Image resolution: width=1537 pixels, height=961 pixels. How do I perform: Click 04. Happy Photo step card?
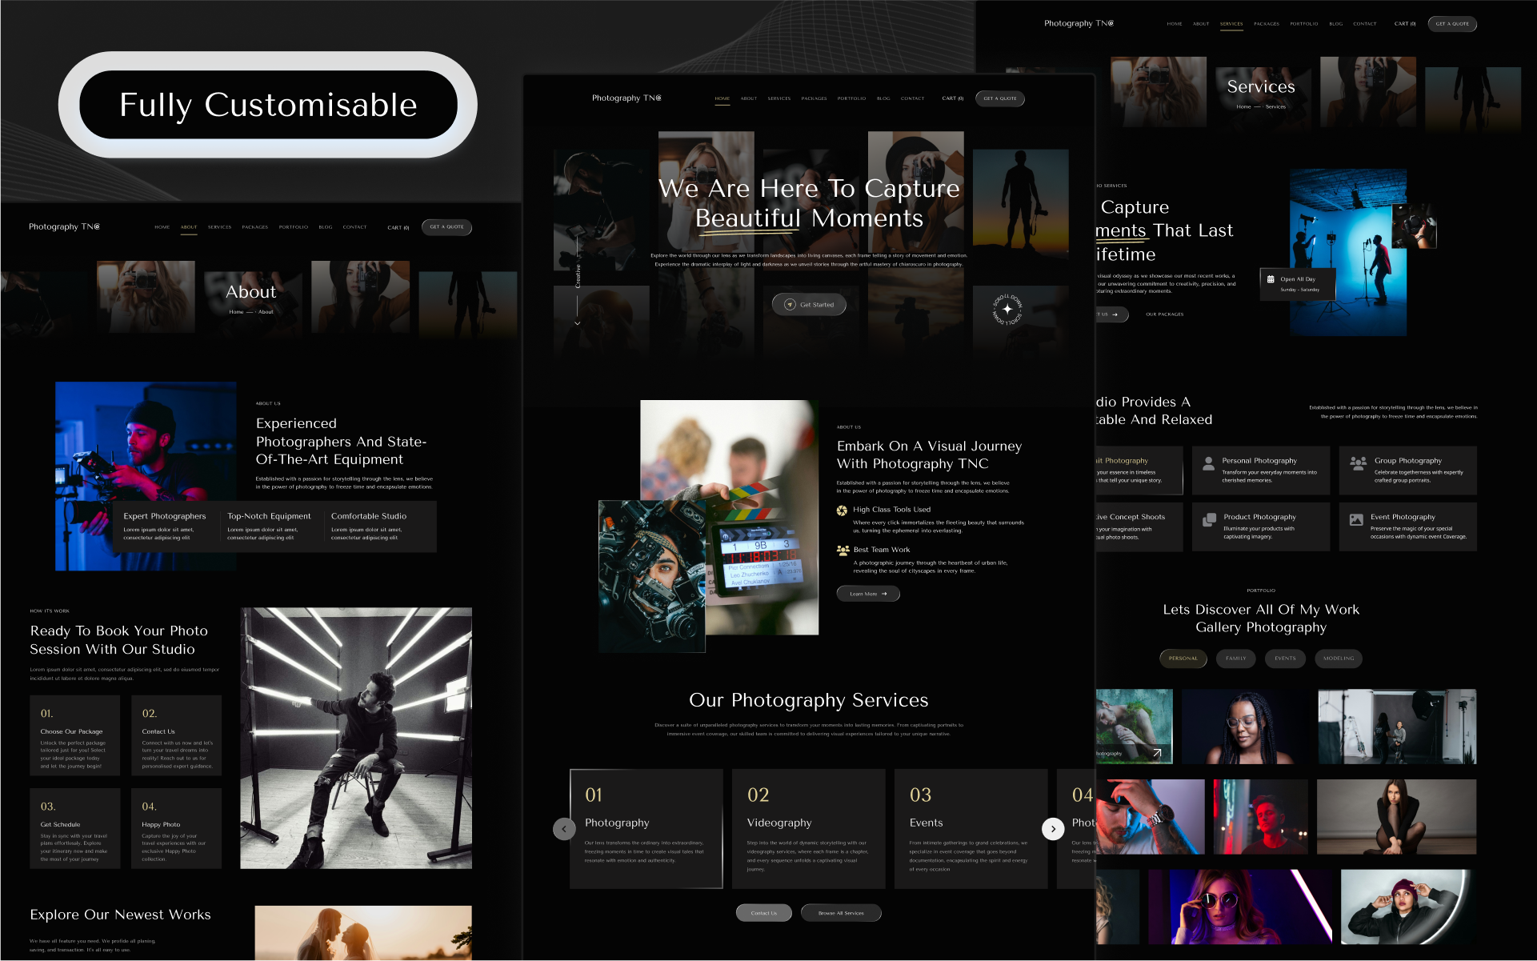[177, 828]
